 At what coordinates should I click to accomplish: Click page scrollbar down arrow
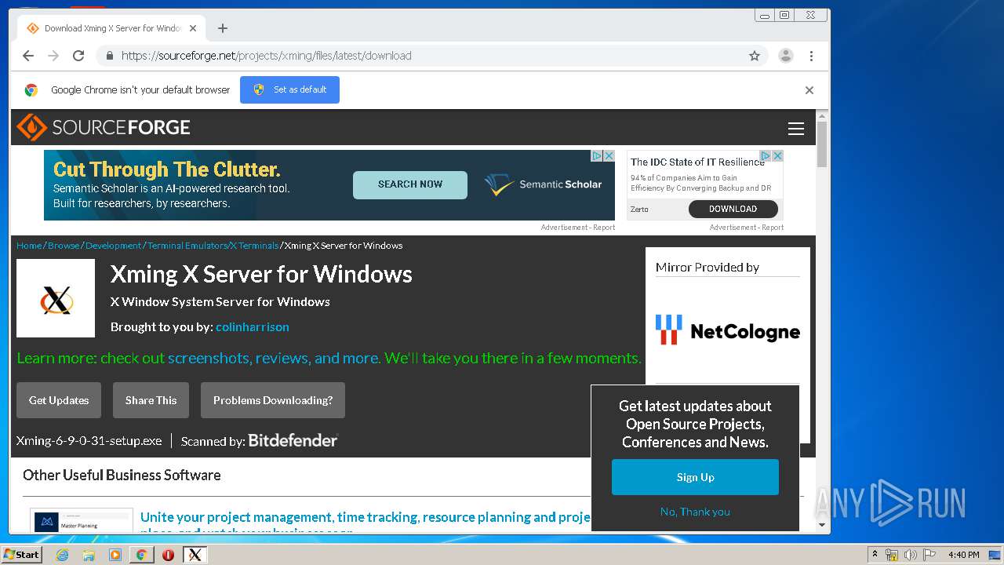[822, 525]
